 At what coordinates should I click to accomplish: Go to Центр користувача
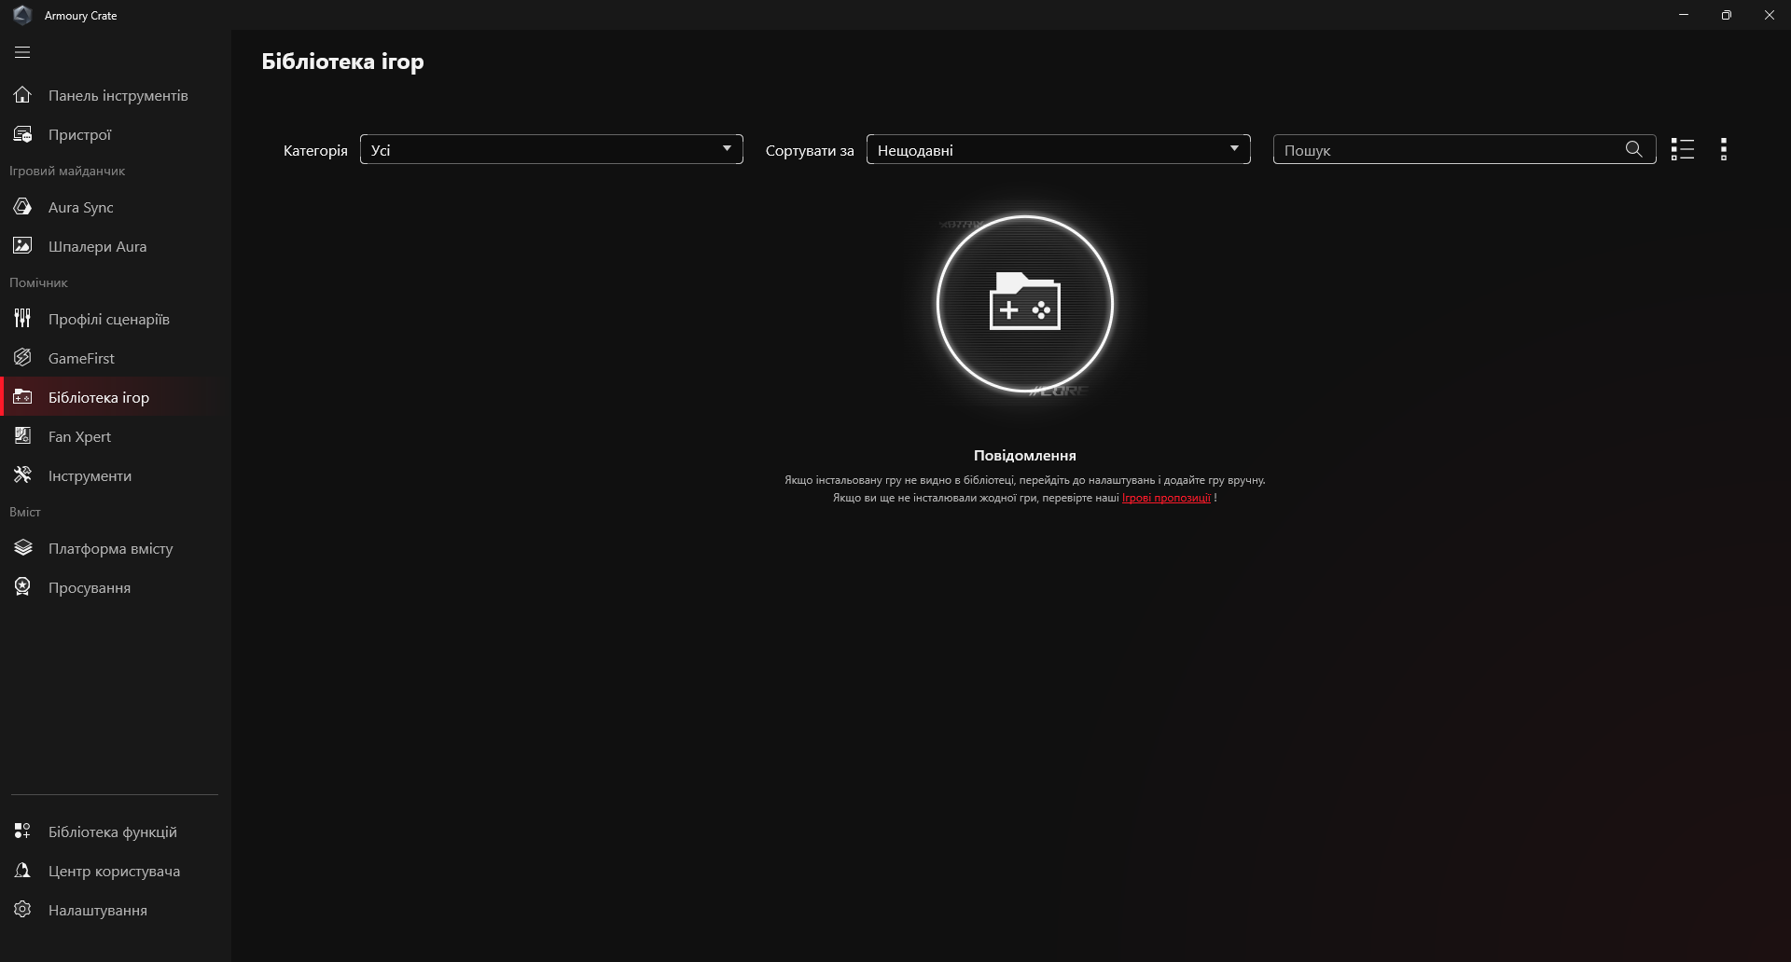coord(116,871)
